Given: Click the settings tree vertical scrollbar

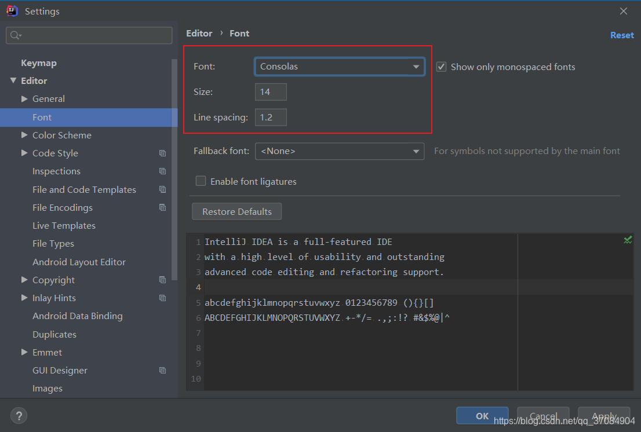Looking at the screenshot, I should pos(174,170).
